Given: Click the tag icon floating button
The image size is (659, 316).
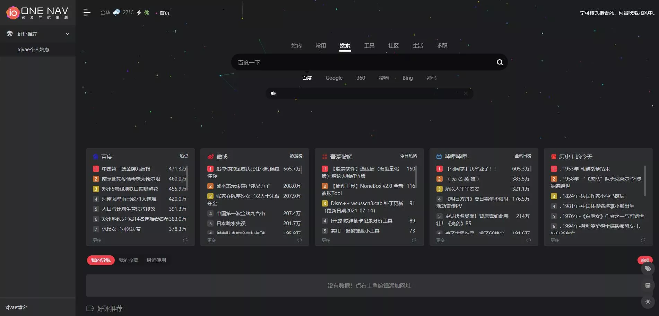Looking at the screenshot, I should coord(648,269).
